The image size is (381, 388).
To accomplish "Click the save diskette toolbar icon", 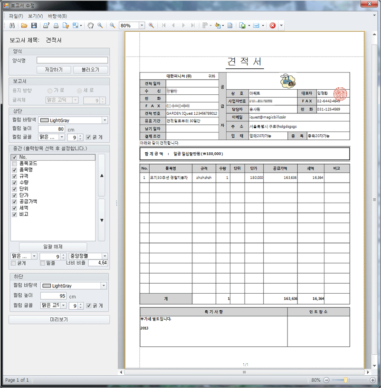I will [33, 25].
